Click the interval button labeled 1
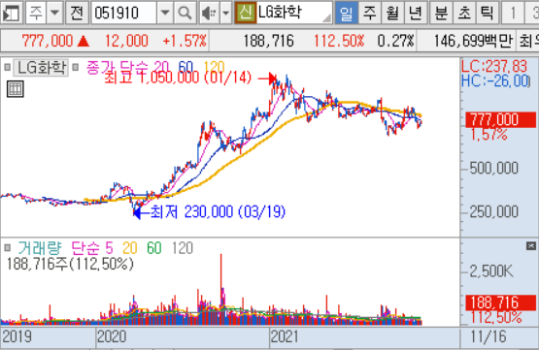The height and width of the screenshot is (350, 539). [x=513, y=13]
